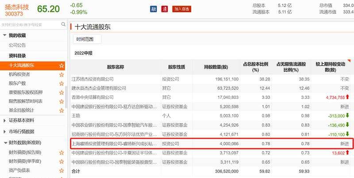The width and height of the screenshot is (354, 178).
Task: Click the red 通 badge
Action: click(165, 9)
